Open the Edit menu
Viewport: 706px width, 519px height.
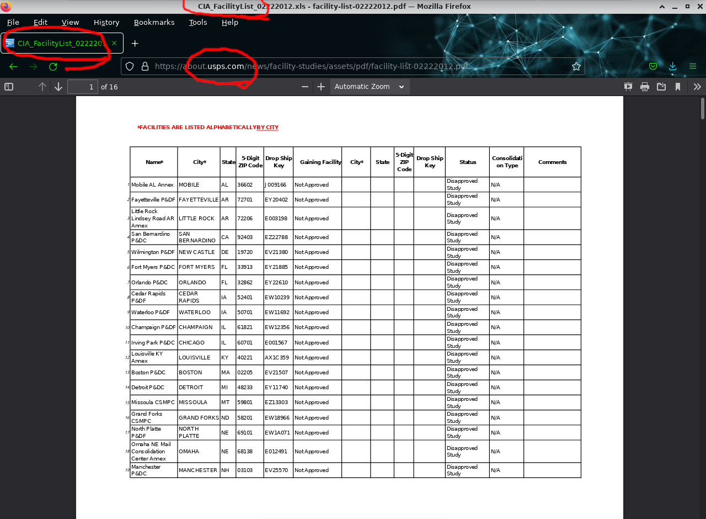pyautogui.click(x=40, y=23)
